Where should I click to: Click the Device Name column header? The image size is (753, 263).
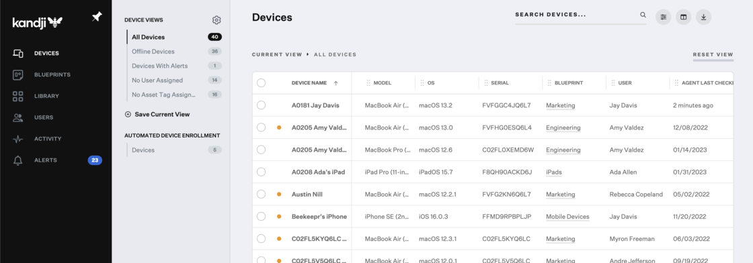(x=309, y=83)
